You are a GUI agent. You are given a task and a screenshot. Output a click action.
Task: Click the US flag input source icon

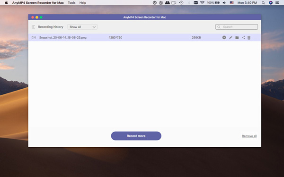click(x=231, y=3)
